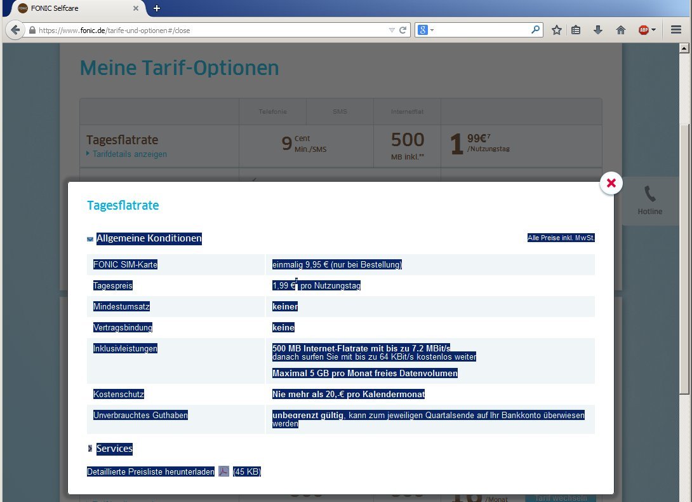Open the bookmarks list icon
692x502 pixels.
pos(576,30)
